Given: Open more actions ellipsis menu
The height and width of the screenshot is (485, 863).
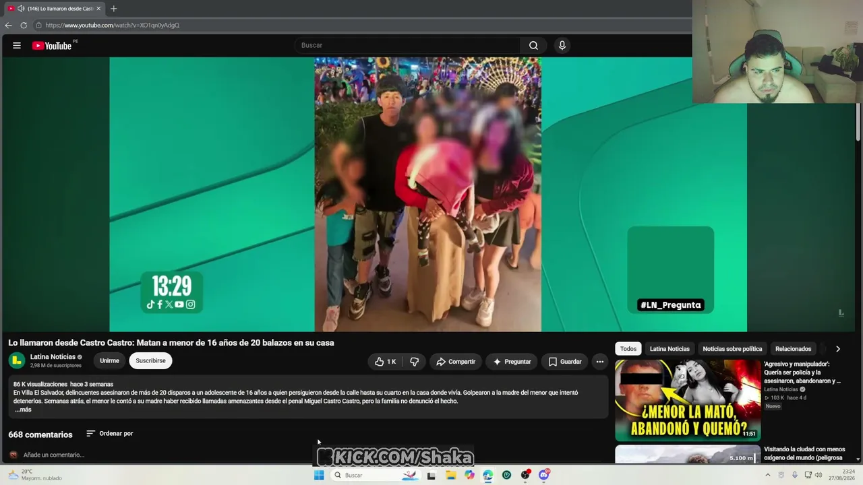Looking at the screenshot, I should pos(599,362).
